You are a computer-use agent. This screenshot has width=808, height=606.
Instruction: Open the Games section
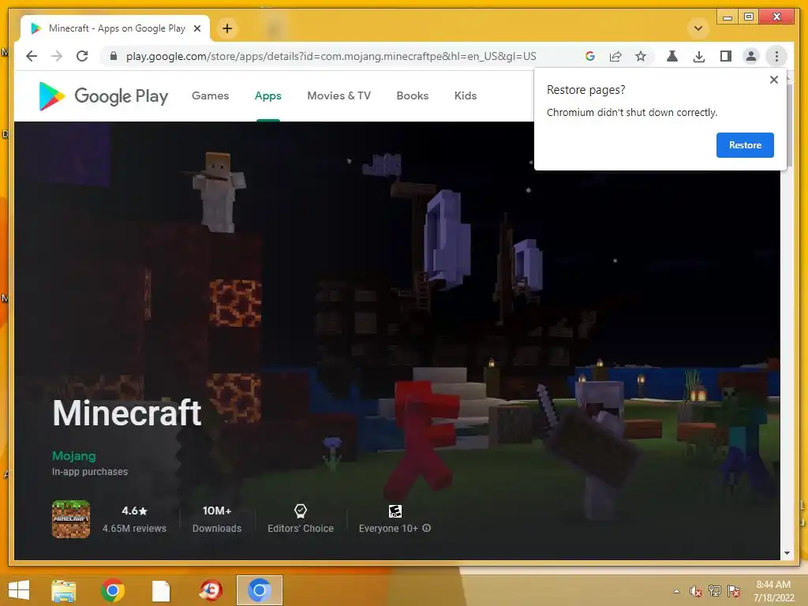[x=210, y=95]
